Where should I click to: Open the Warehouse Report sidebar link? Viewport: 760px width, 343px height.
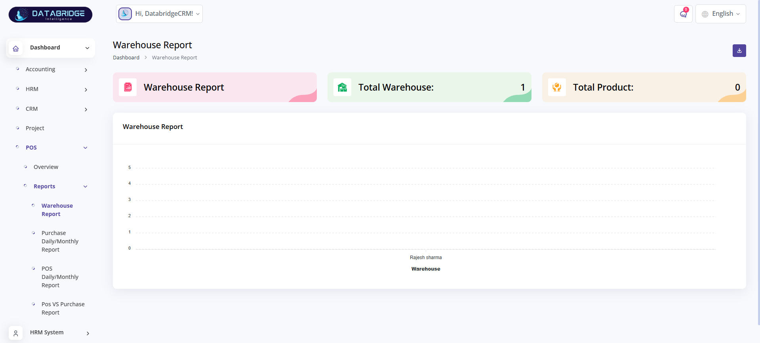click(57, 210)
